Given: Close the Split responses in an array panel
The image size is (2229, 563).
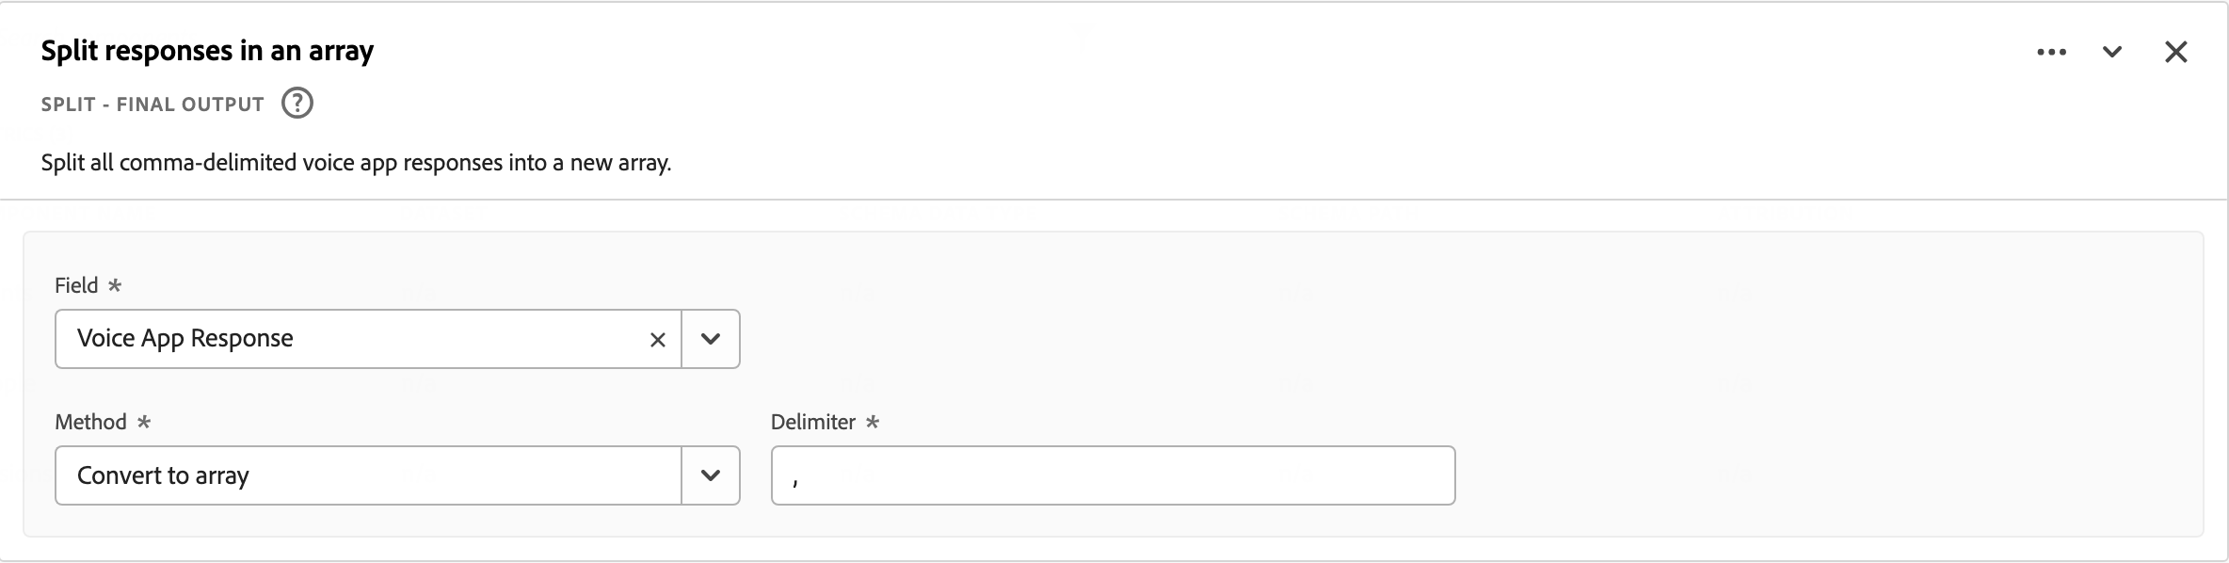Looking at the screenshot, I should pyautogui.click(x=2176, y=52).
